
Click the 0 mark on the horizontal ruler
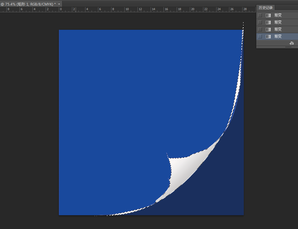click(x=61, y=9)
